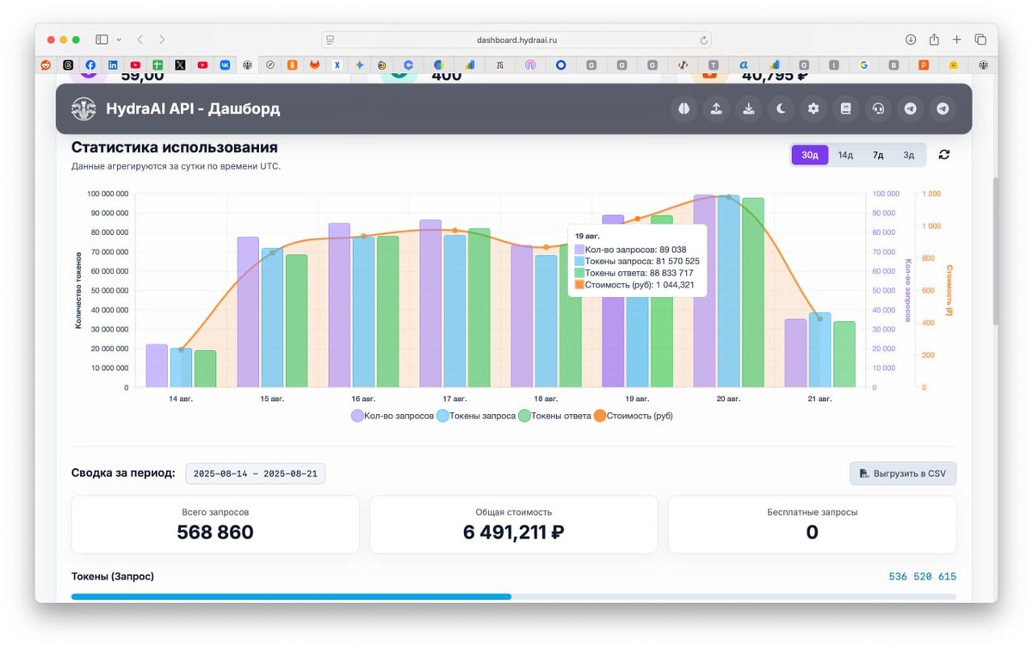Click the upload icon in dashboard header
Screen dimensions: 1033x649
coord(716,108)
